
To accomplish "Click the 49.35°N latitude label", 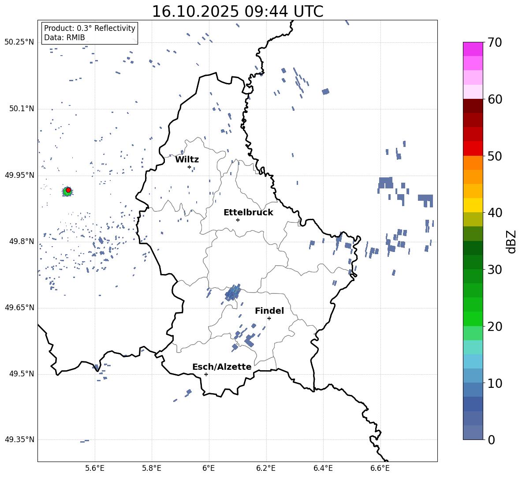I will (x=19, y=439).
